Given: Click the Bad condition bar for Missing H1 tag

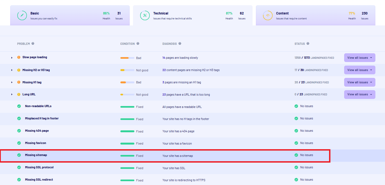Looking at the screenshot, I should click(x=127, y=82).
